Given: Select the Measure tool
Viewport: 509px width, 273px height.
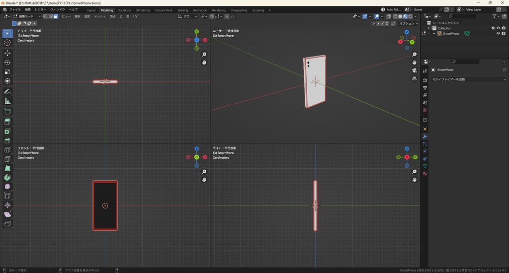Looking at the screenshot, I should point(7,101).
